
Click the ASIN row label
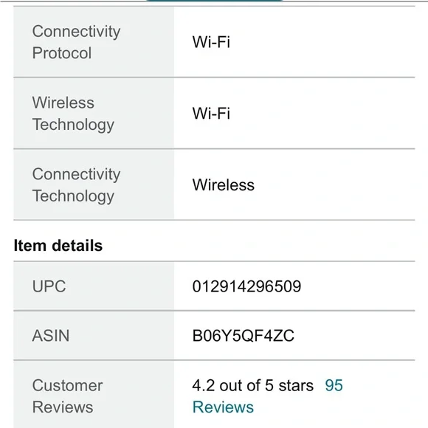tap(51, 336)
